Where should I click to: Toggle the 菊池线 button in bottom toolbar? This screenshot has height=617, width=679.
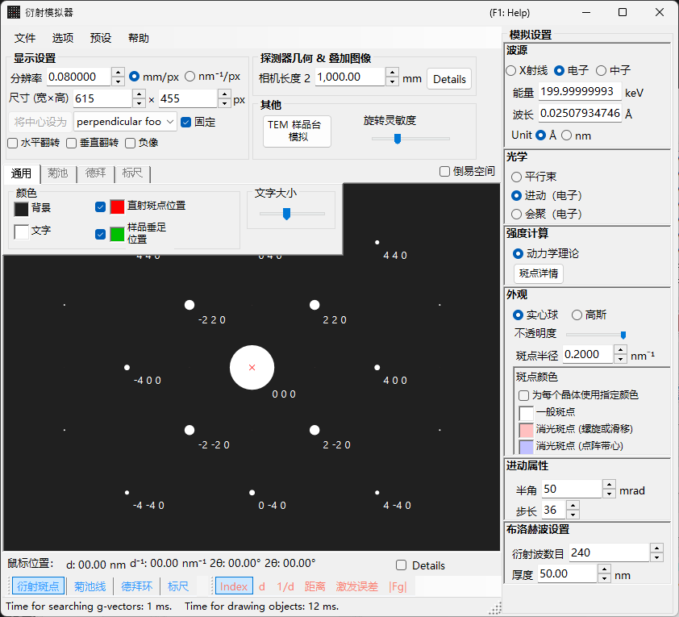click(90, 586)
